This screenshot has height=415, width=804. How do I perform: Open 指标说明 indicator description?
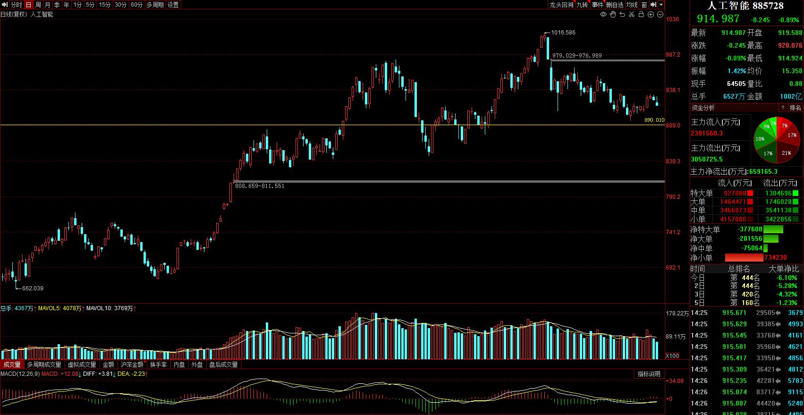649,374
